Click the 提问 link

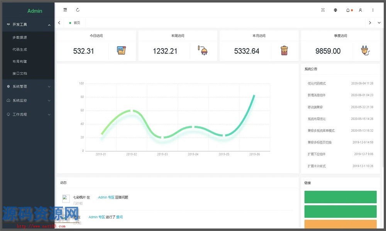pyautogui.click(x=119, y=217)
